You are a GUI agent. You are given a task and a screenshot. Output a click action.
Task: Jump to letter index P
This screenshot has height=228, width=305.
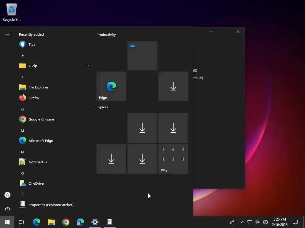click(23, 195)
